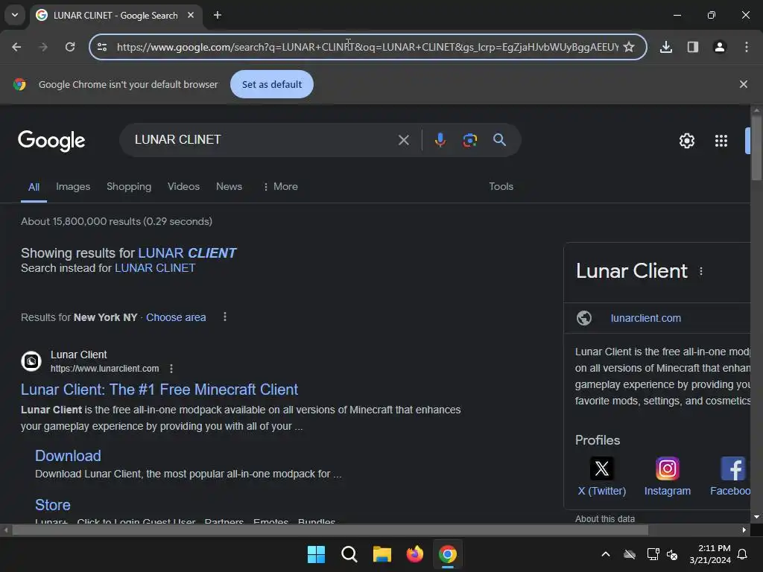
Task: Click Choose area link
Action: pos(176,317)
